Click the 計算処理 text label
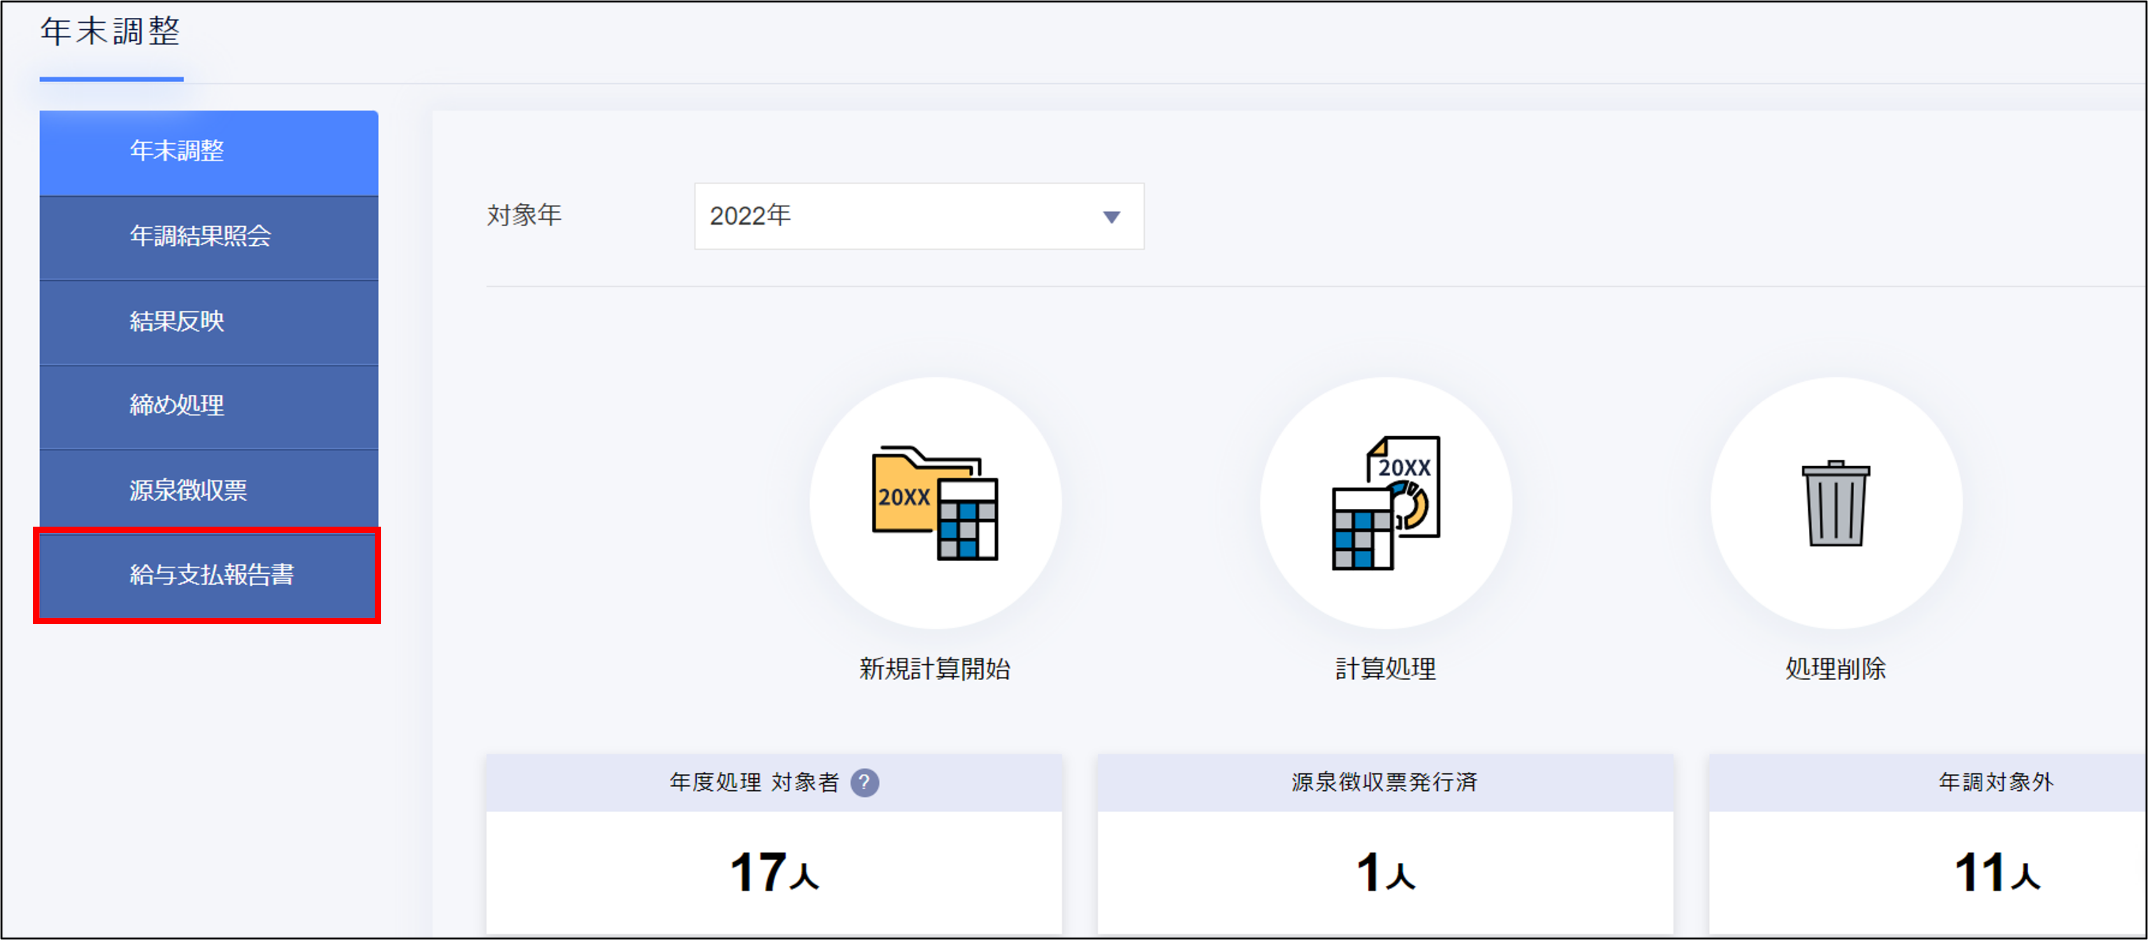Image resolution: width=2148 pixels, height=940 pixels. click(x=1385, y=668)
